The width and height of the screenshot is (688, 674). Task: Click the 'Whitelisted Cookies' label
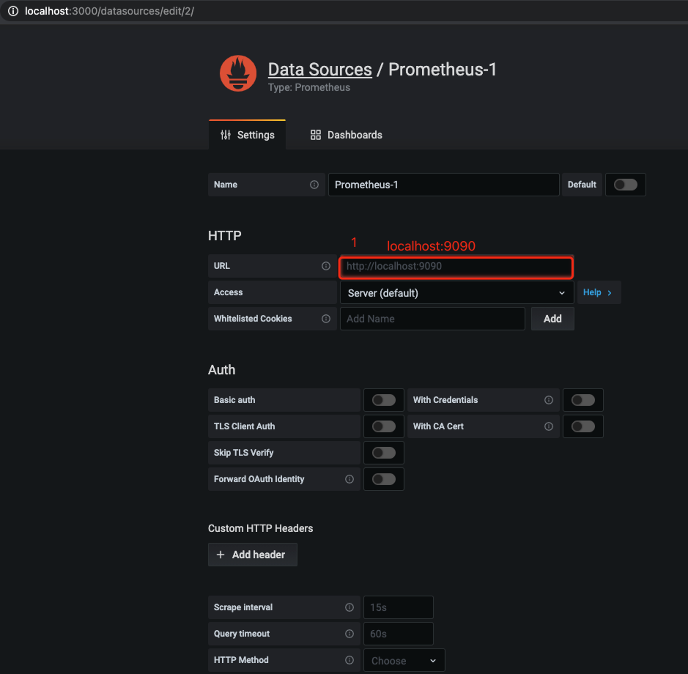pos(253,318)
